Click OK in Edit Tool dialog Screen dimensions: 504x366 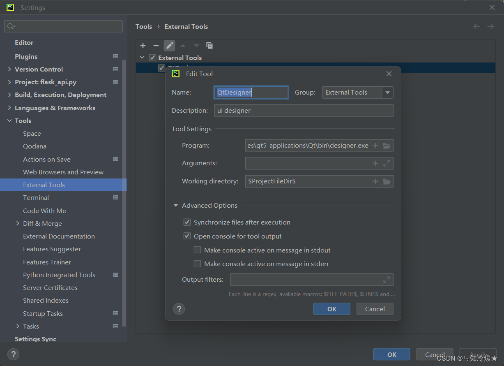[331, 309]
